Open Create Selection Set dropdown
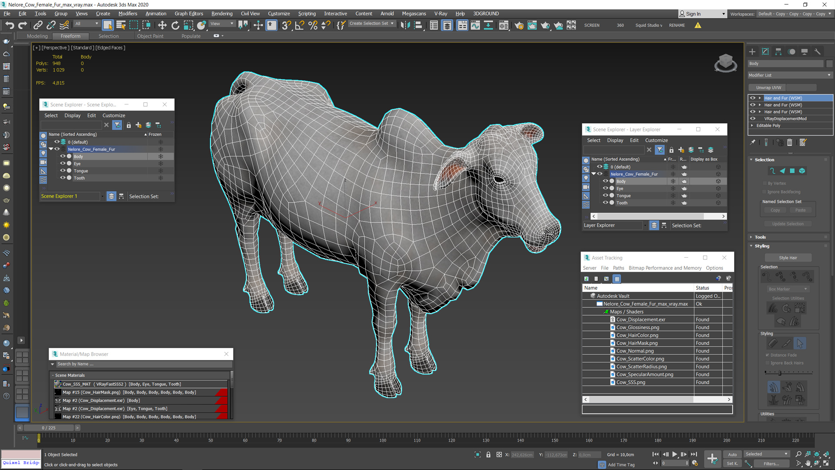This screenshot has width=835, height=470. (372, 23)
